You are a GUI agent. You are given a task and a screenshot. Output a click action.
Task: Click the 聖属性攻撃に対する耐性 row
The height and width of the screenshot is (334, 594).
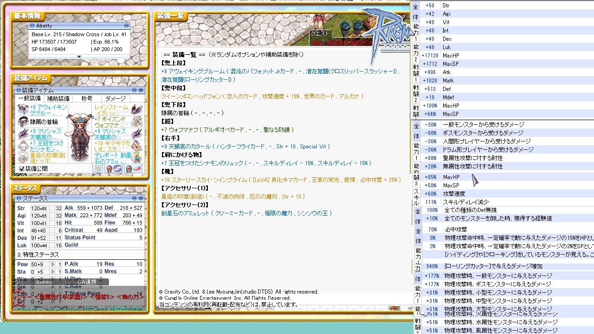click(507, 158)
